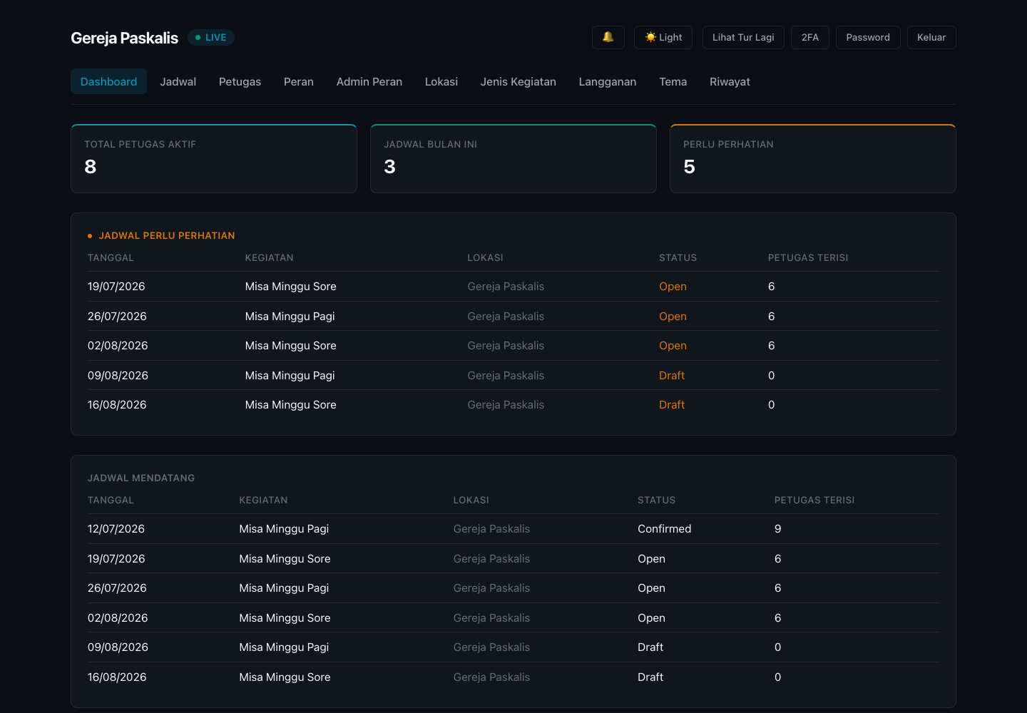Viewport: 1027px width, 713px height.
Task: Switch to the Peran tab
Action: point(298,81)
